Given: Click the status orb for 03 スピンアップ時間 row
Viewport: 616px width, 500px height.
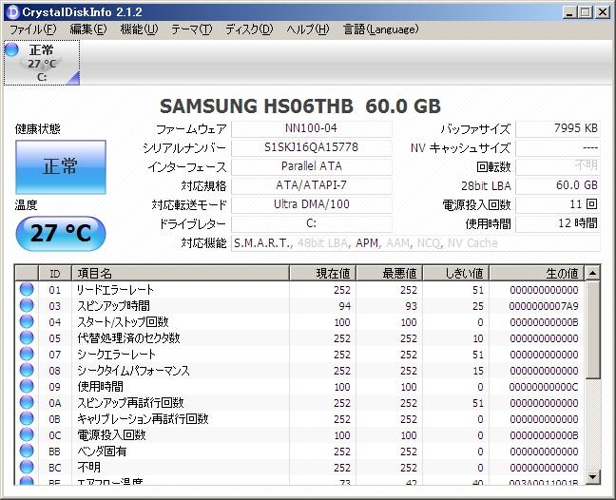Looking at the screenshot, I should point(27,305).
